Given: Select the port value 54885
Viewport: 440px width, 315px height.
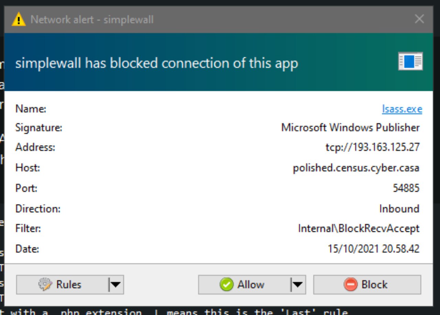Looking at the screenshot, I should [406, 188].
